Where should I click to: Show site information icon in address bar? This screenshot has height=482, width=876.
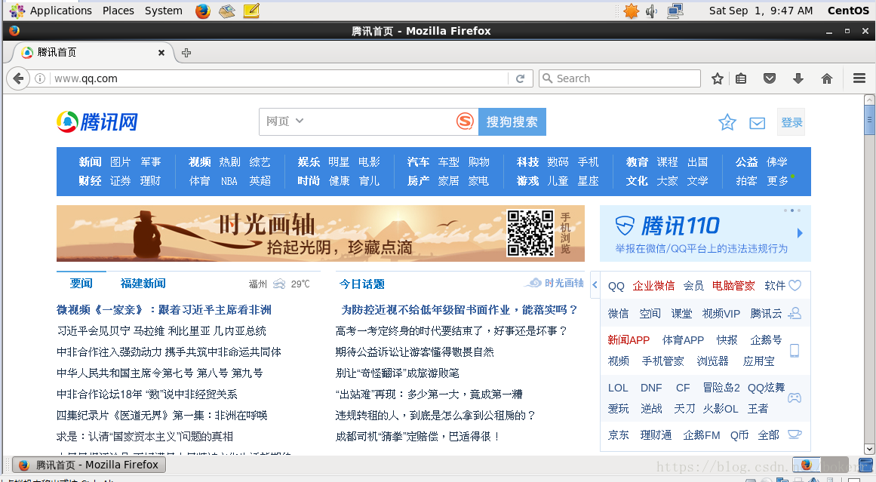pyautogui.click(x=40, y=78)
